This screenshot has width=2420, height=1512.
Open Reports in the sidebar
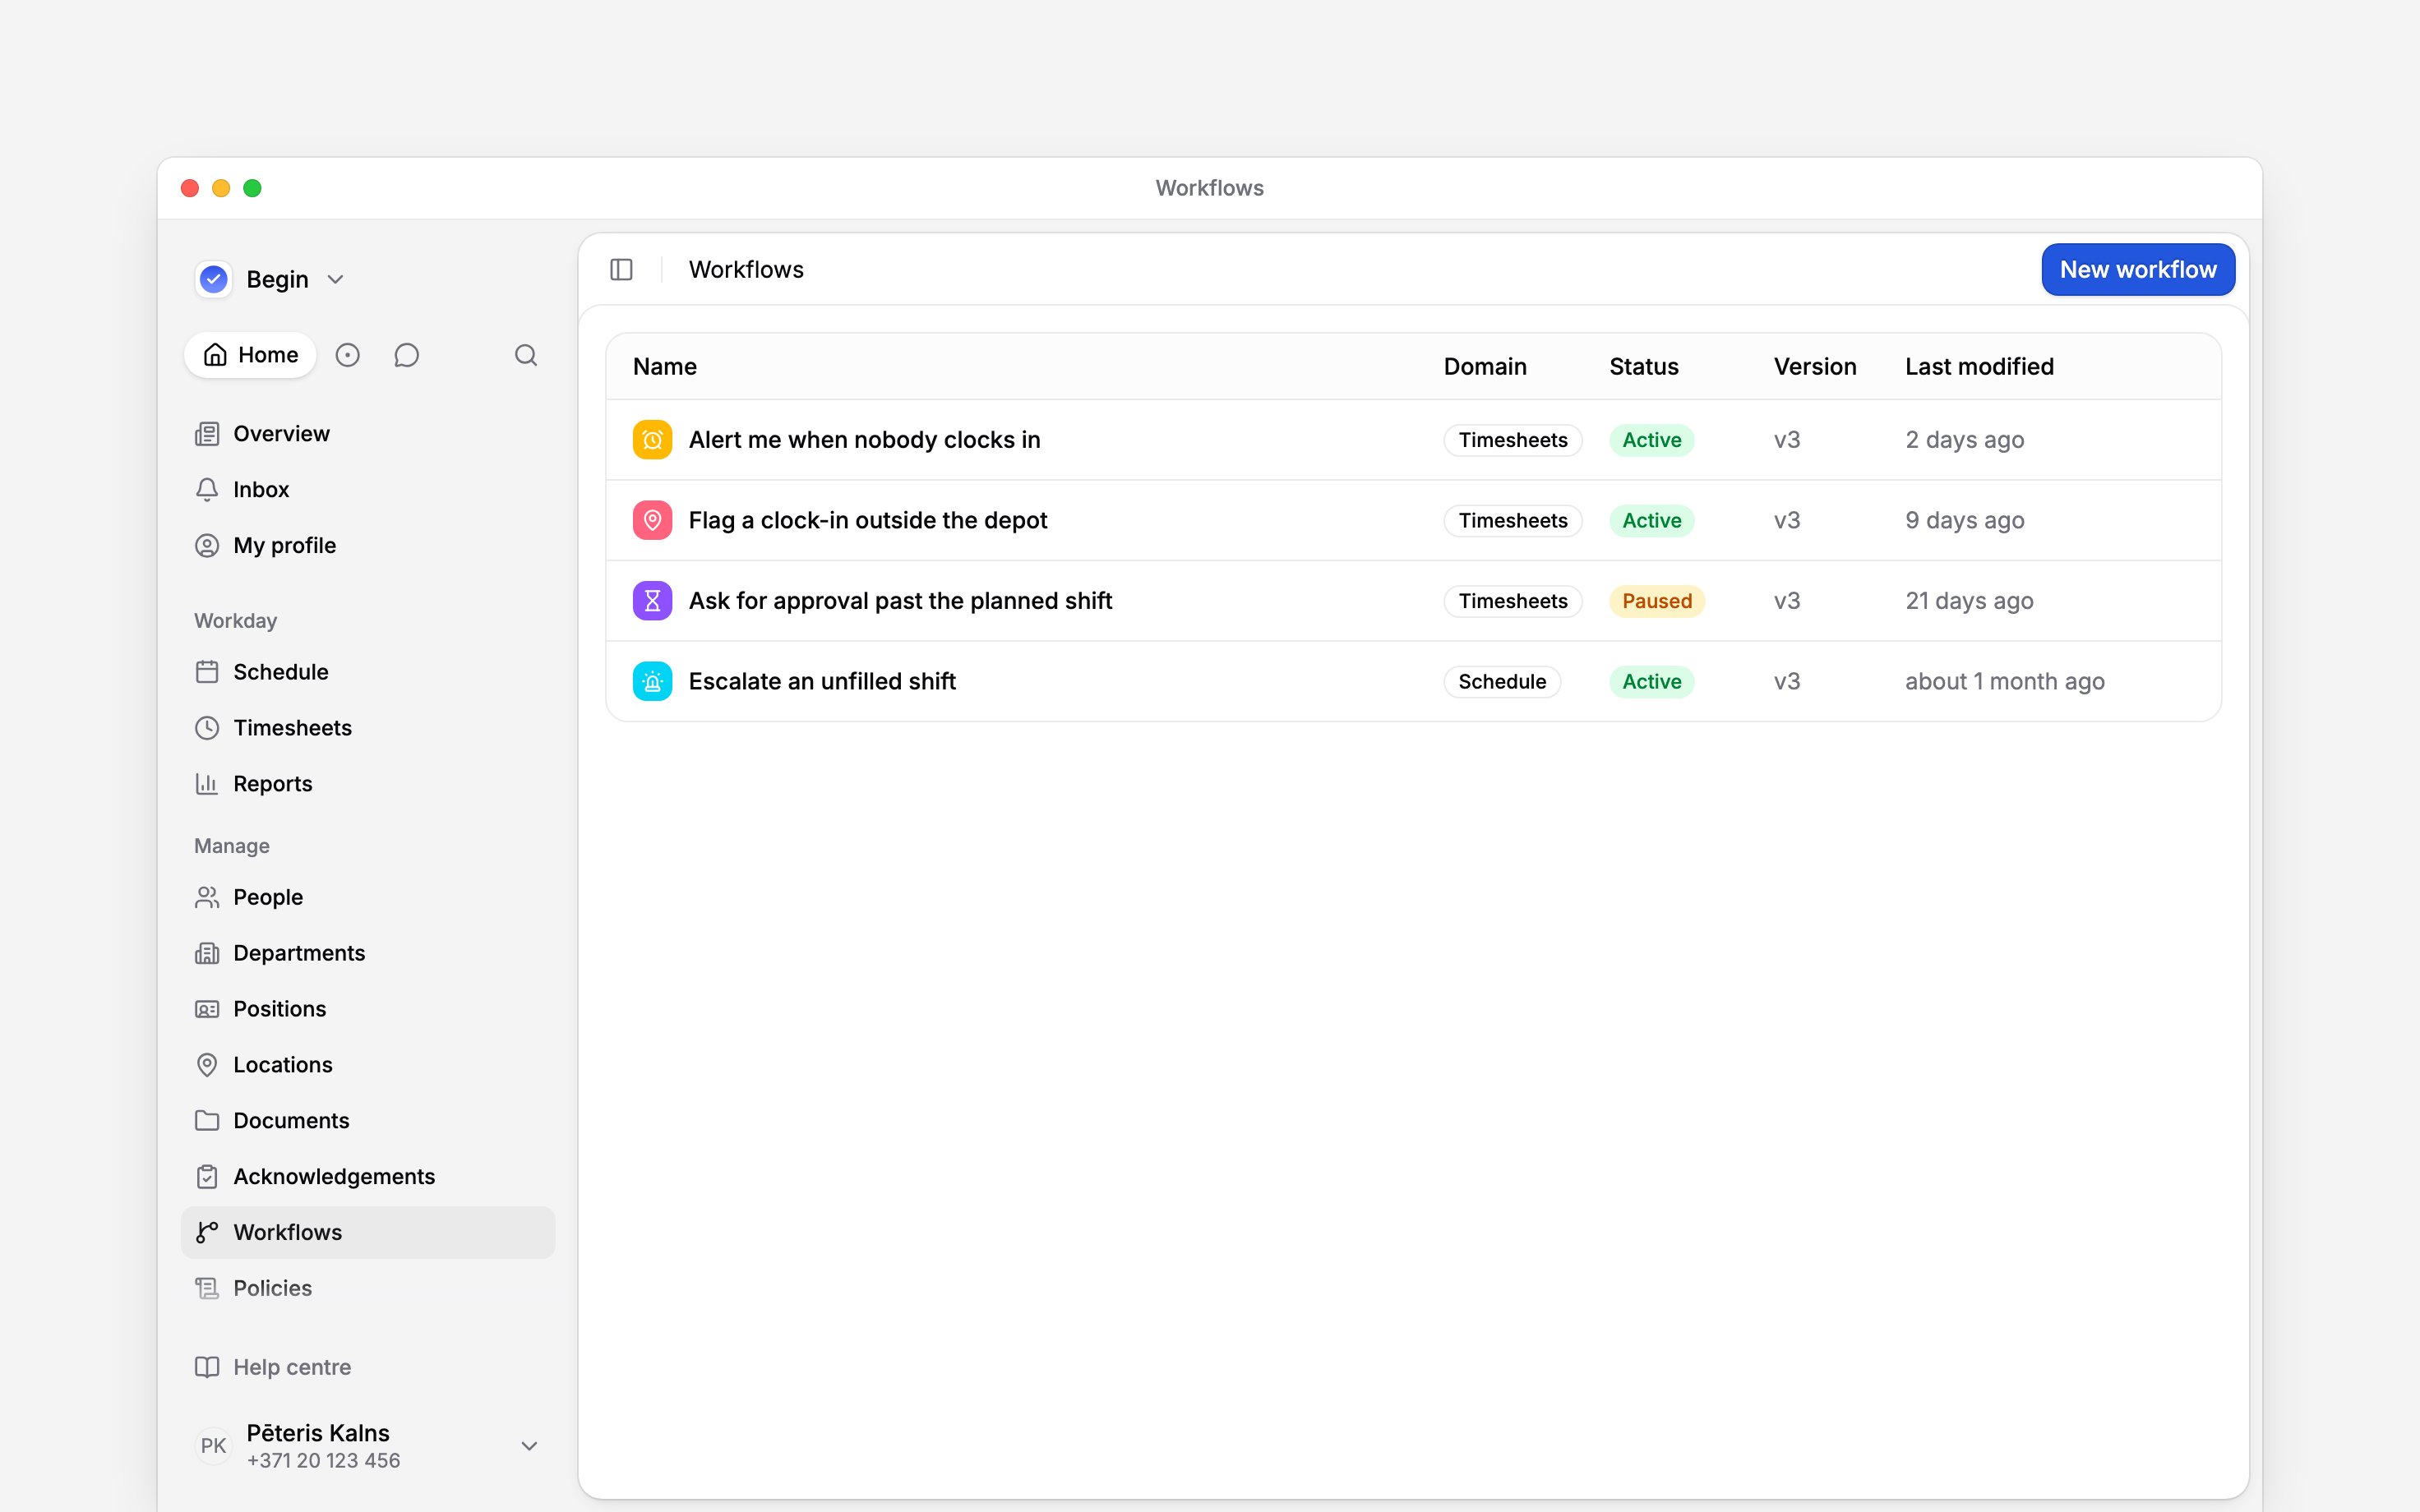tap(368, 784)
